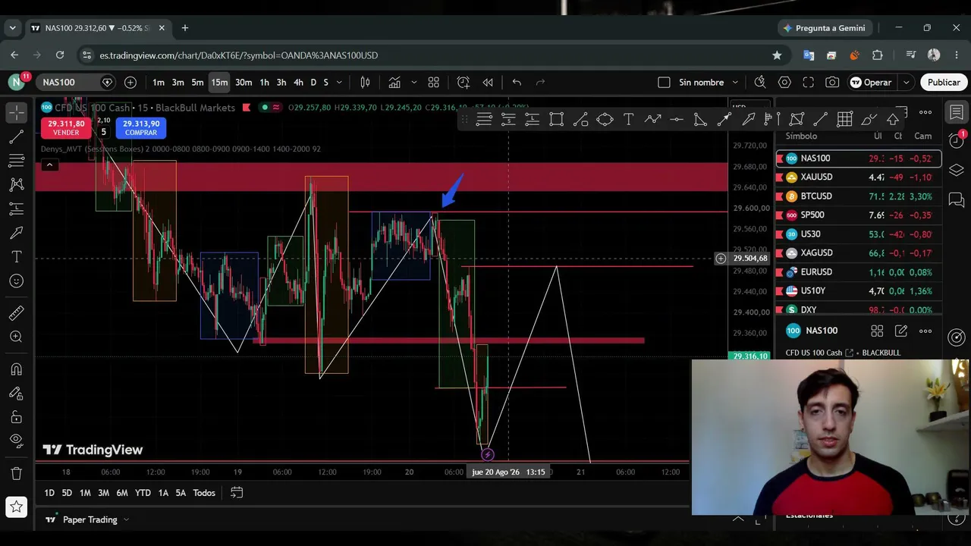This screenshot has width=971, height=546.
Task: Toggle keep drawing mode
Action: tap(16, 394)
